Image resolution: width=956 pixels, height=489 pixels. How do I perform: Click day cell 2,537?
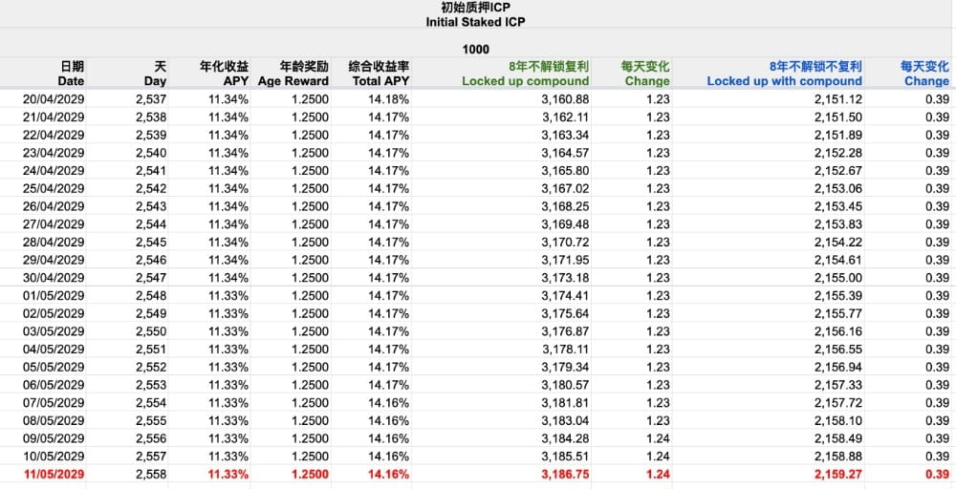(x=151, y=99)
